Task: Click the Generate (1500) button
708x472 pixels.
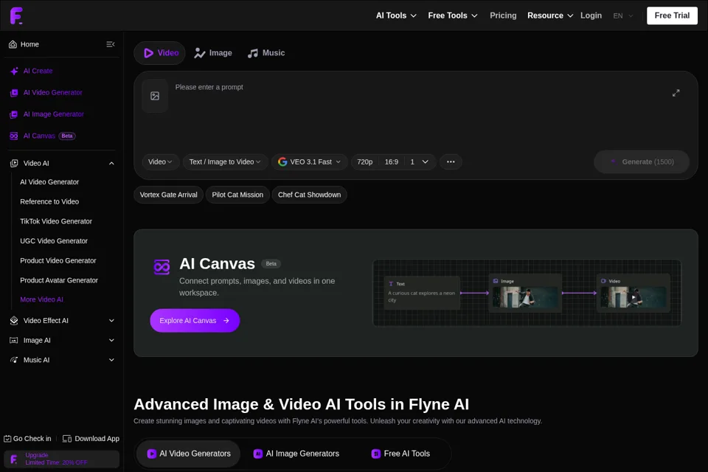Action: coord(642,162)
